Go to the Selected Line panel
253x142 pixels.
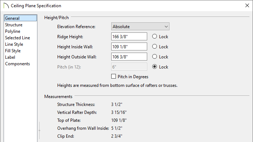[x=17, y=37]
